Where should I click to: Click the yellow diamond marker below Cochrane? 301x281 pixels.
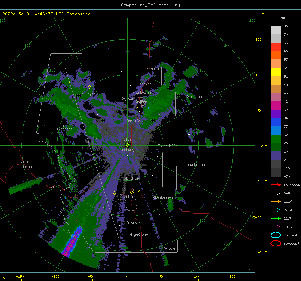coord(114,193)
